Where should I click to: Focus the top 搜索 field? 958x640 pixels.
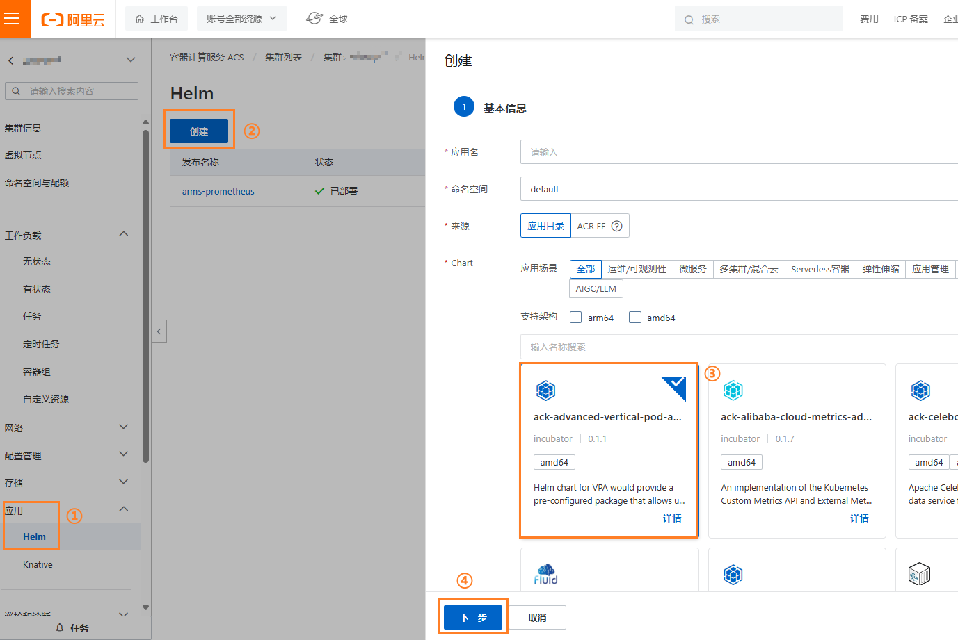(759, 19)
